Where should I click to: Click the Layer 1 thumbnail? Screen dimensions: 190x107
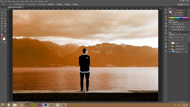tap(173, 43)
